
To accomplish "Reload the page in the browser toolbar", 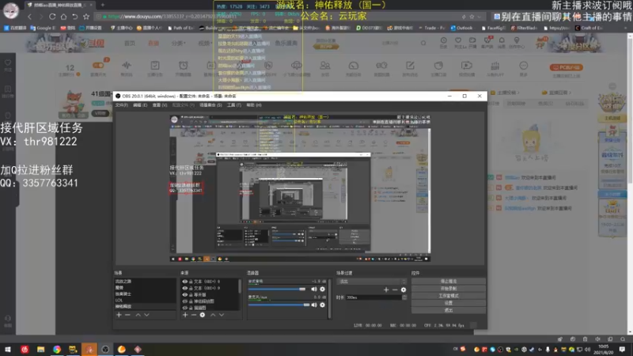I will click(x=52, y=17).
